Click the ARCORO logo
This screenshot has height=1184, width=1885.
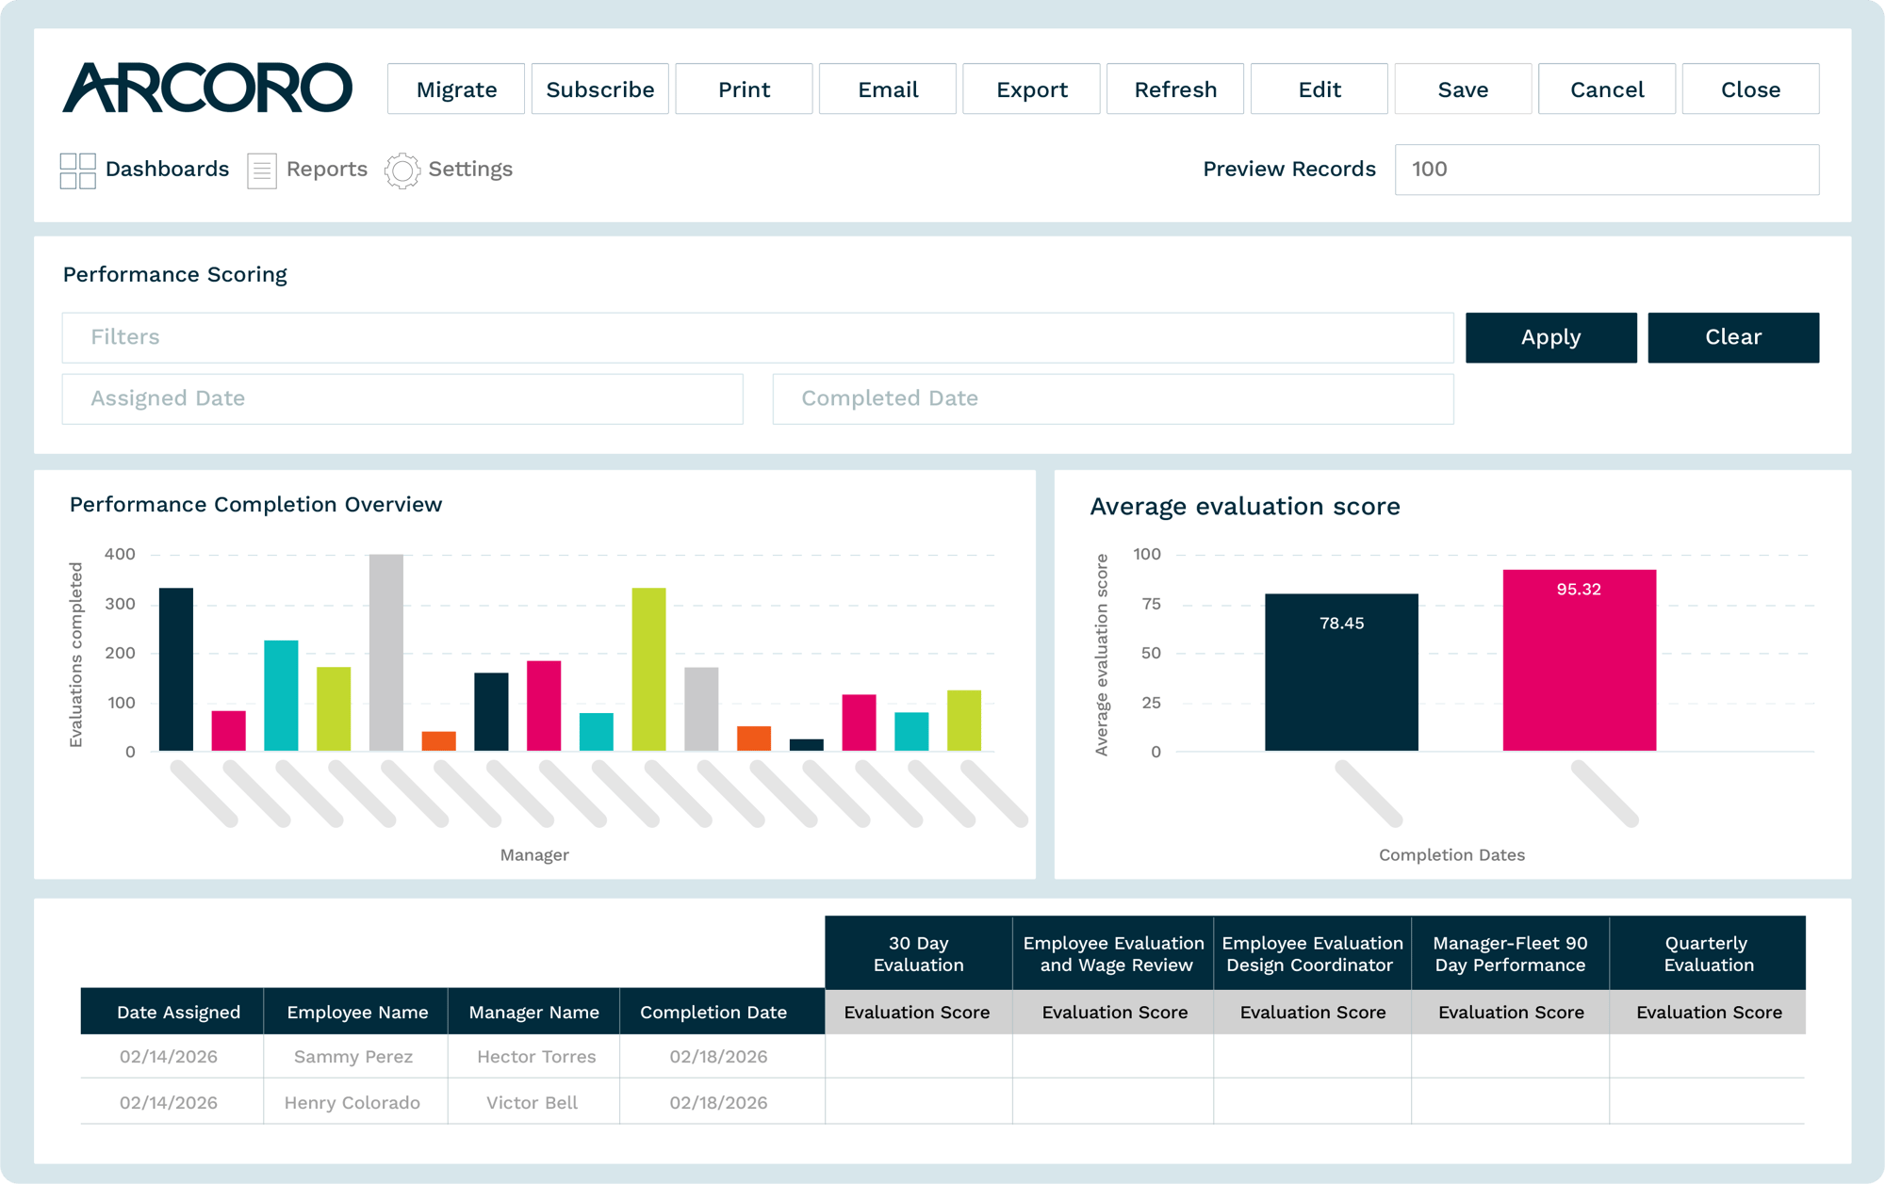[207, 89]
